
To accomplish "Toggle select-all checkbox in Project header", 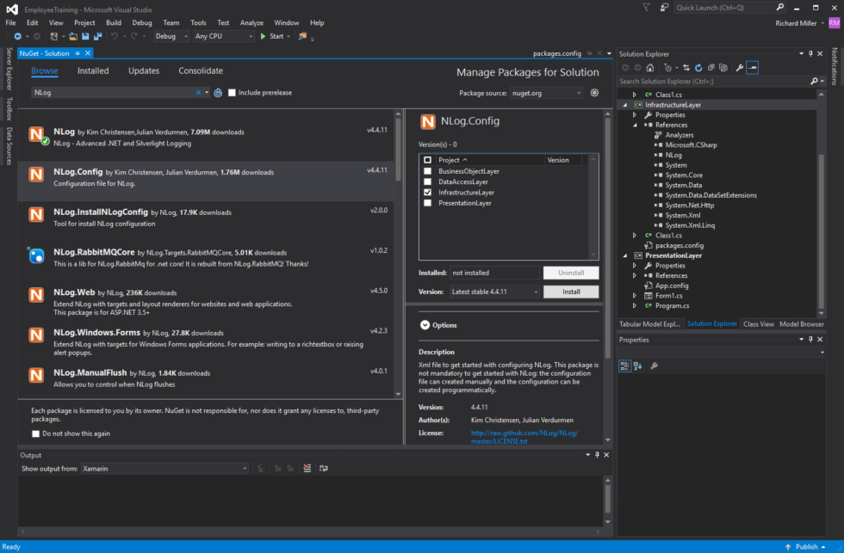I will coord(427,160).
